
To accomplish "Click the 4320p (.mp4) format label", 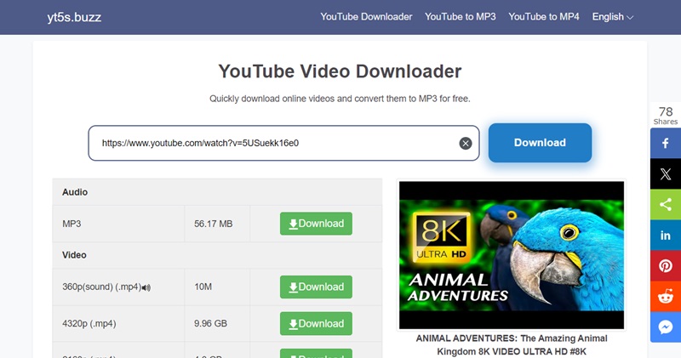I will (89, 324).
